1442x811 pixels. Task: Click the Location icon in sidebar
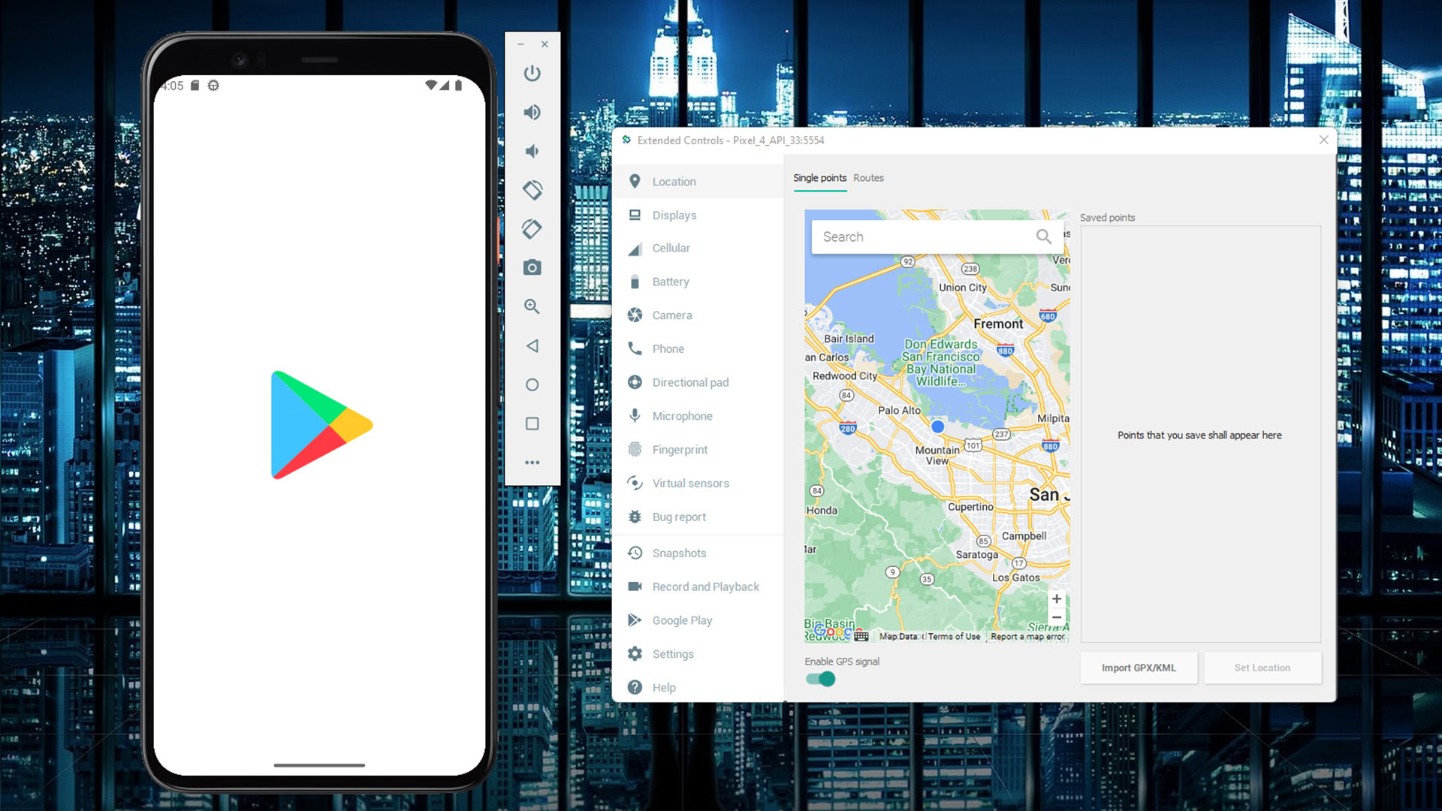[635, 180]
